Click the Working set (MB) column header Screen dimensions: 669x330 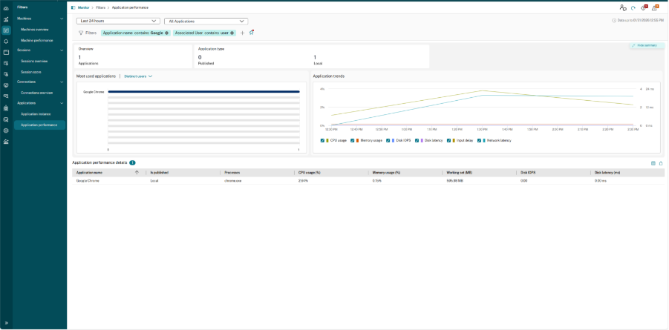pos(459,173)
